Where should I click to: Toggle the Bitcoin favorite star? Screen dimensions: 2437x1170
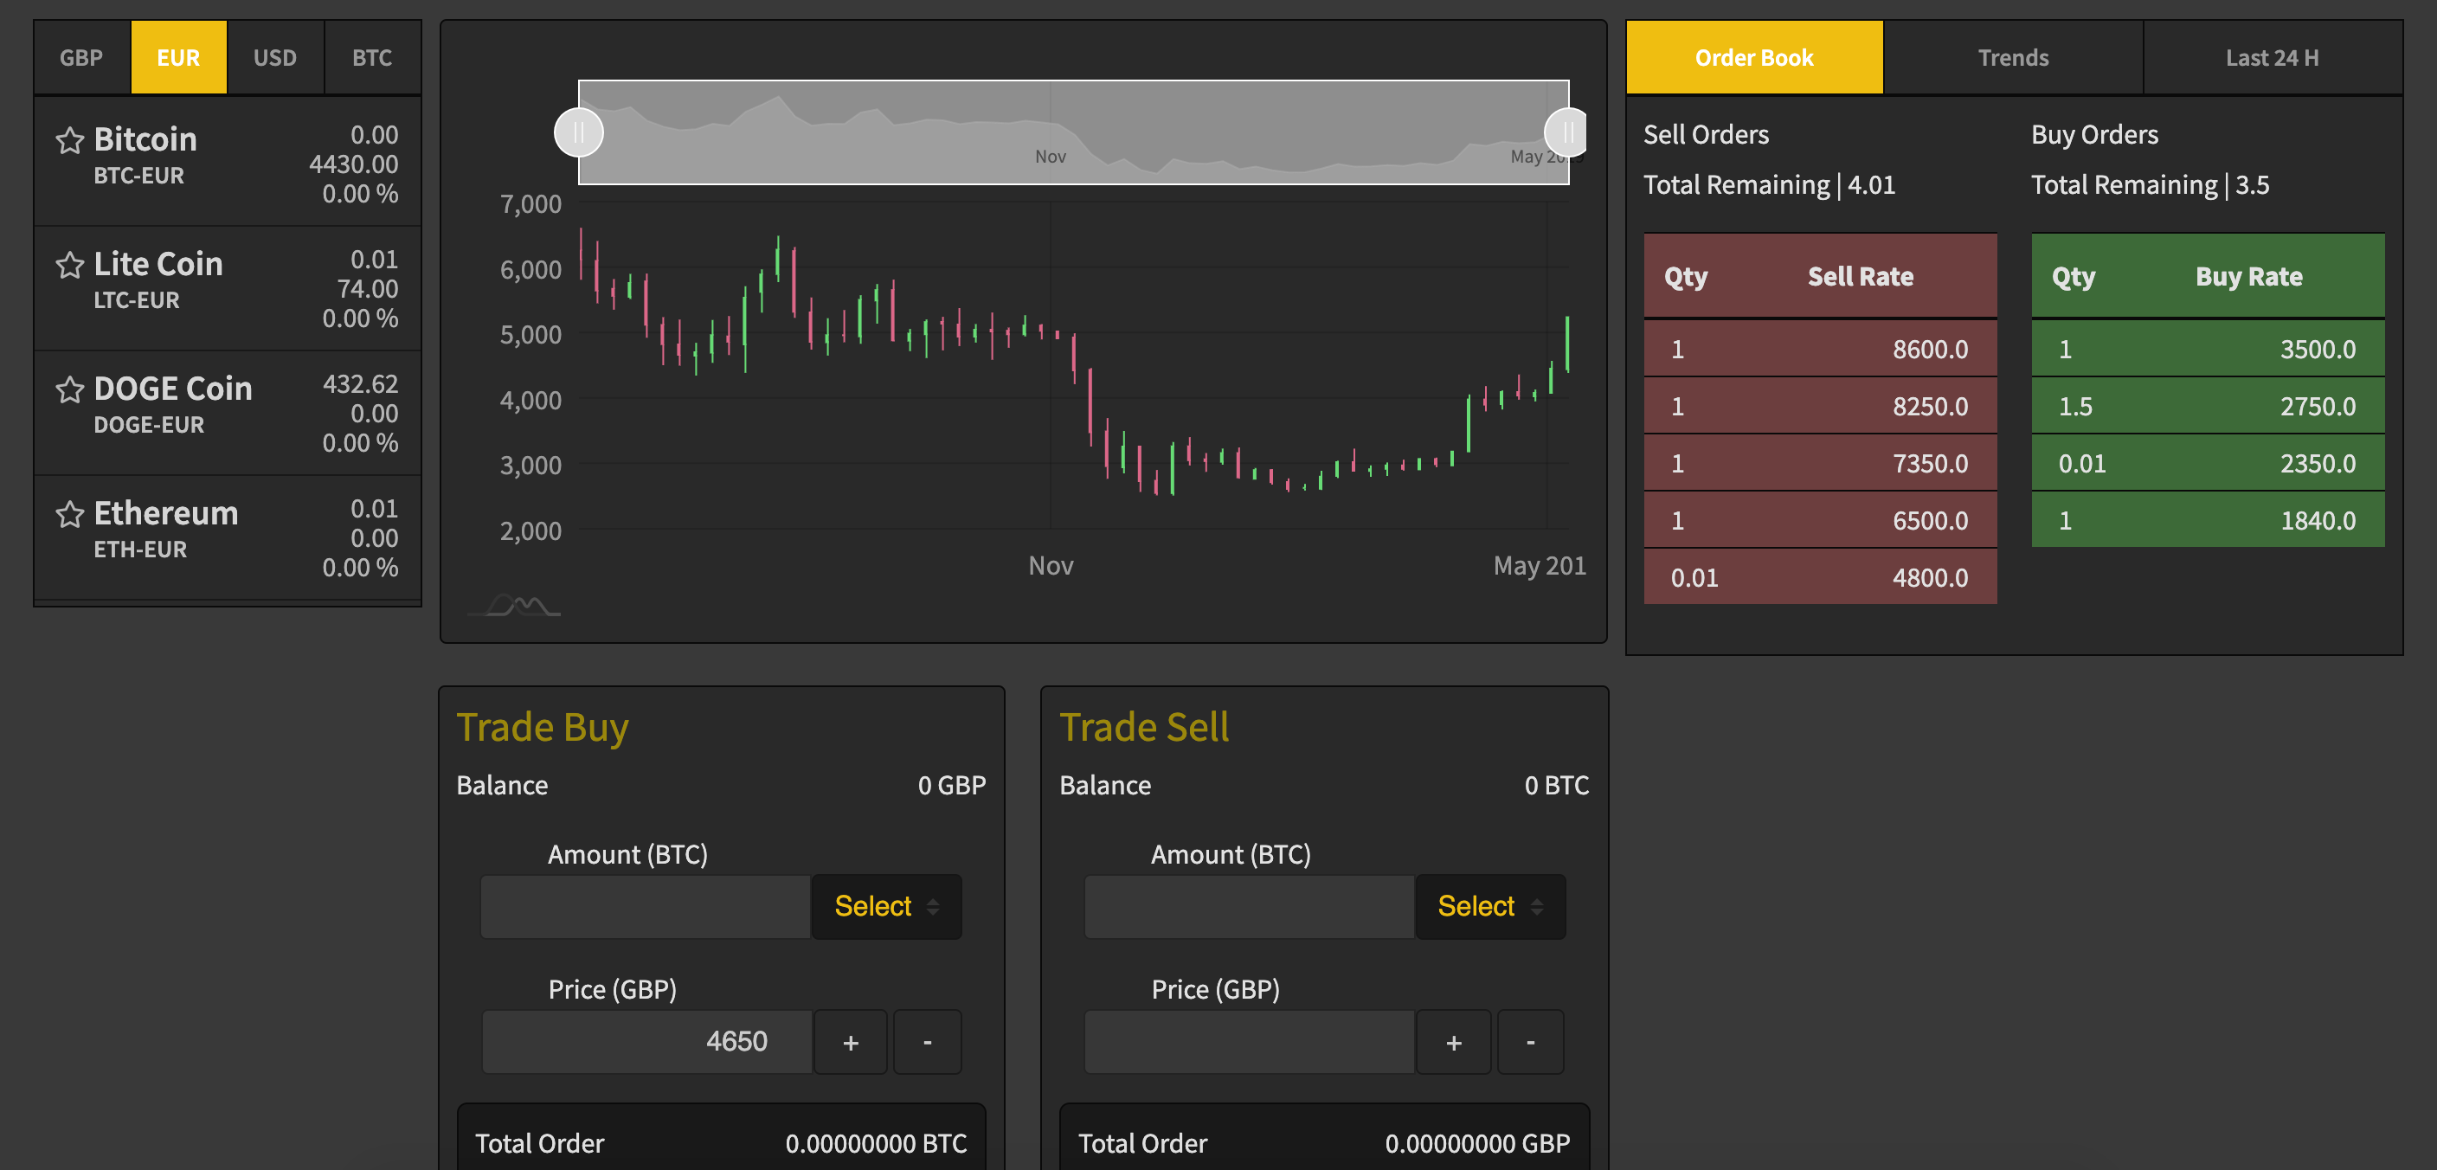[x=70, y=140]
